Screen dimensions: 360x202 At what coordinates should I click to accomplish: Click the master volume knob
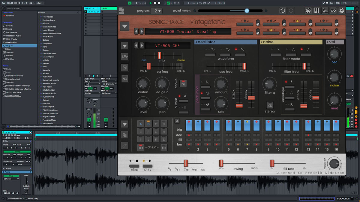point(334,164)
